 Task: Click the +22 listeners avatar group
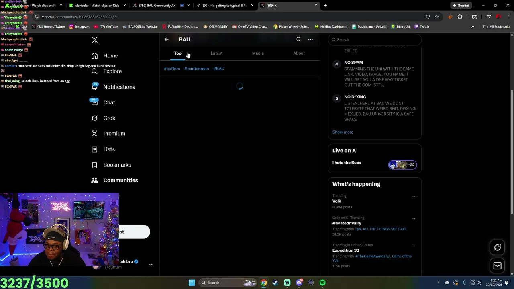point(402,165)
